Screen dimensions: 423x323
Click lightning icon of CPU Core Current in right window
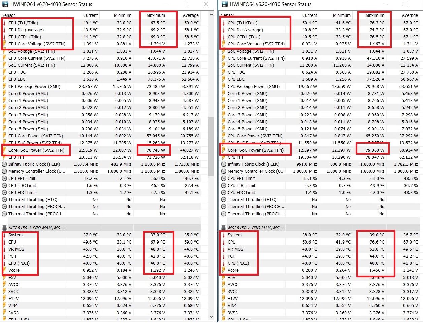tap(224, 58)
